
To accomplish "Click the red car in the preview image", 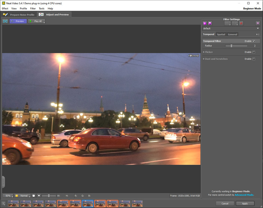I will click(104, 140).
